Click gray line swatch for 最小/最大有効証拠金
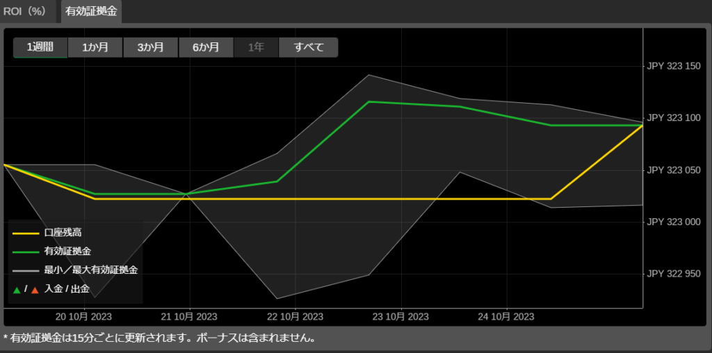 tap(26, 270)
